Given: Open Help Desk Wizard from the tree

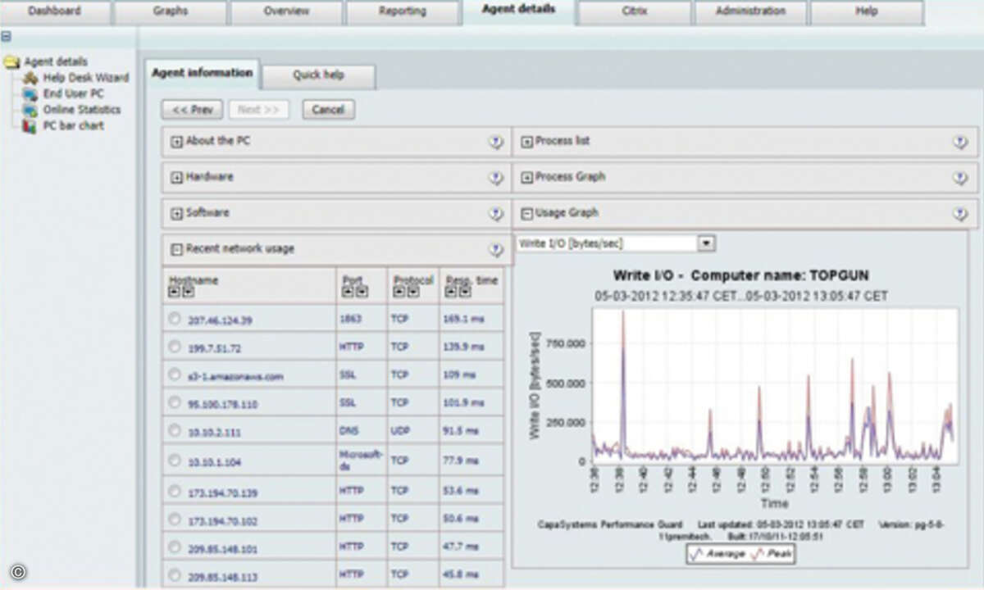Looking at the screenshot, I should tap(86, 78).
